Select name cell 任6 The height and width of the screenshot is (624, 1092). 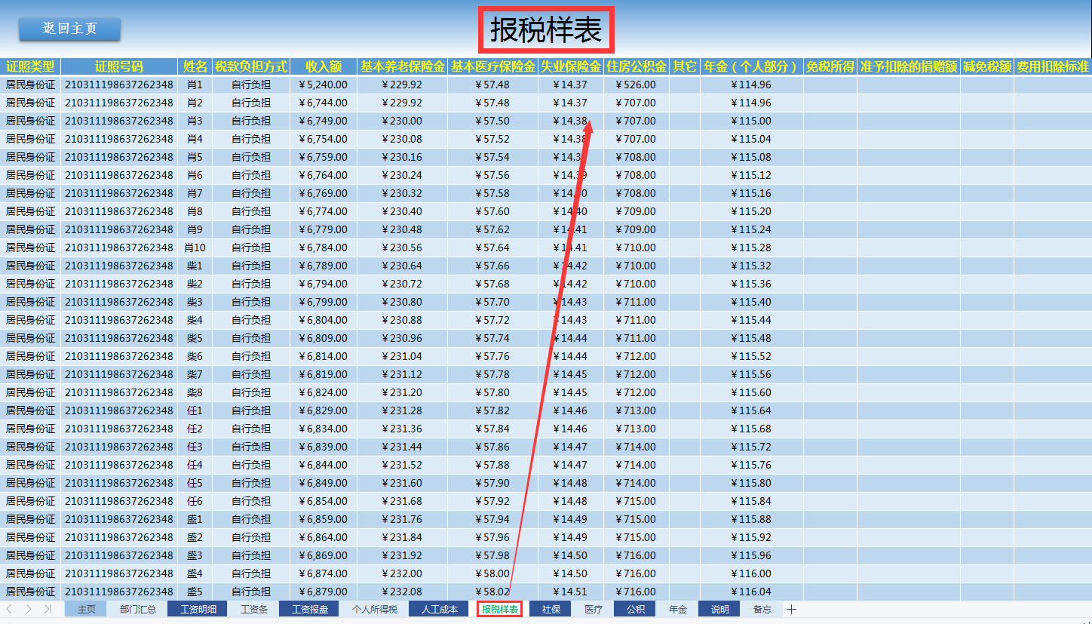195,501
